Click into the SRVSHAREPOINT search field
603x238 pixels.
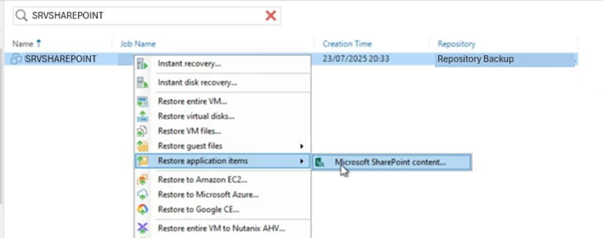146,16
